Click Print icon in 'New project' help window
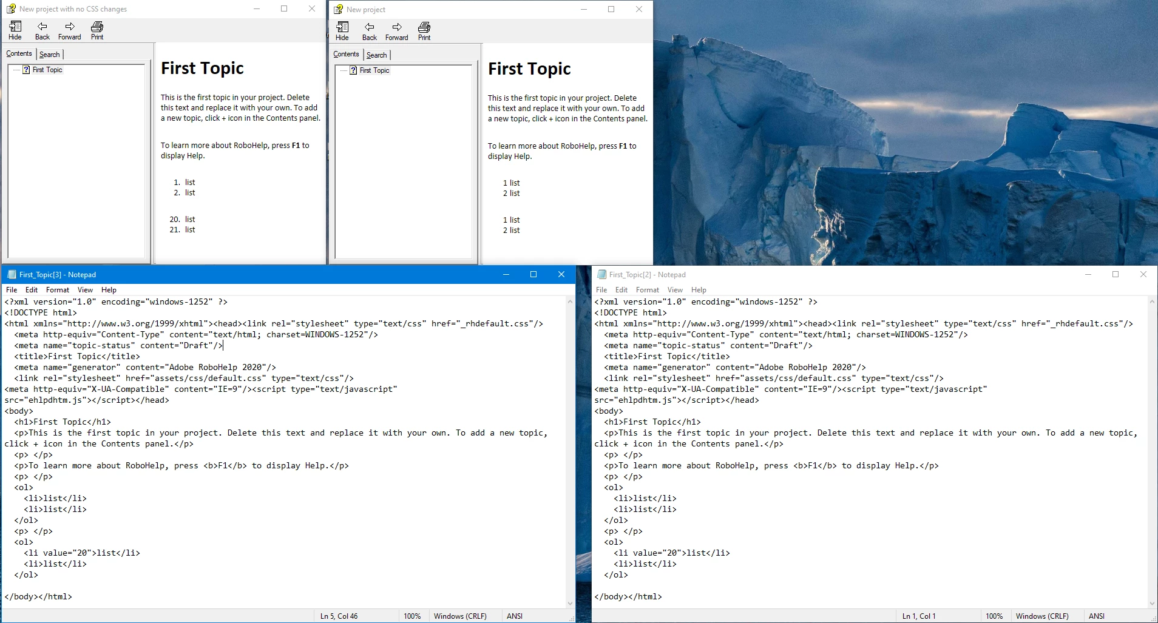 coord(424,27)
